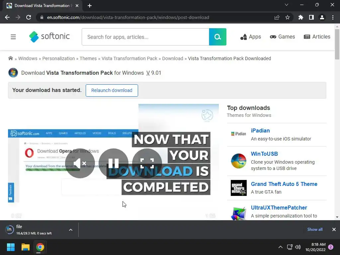Reload the current page

[29, 17]
